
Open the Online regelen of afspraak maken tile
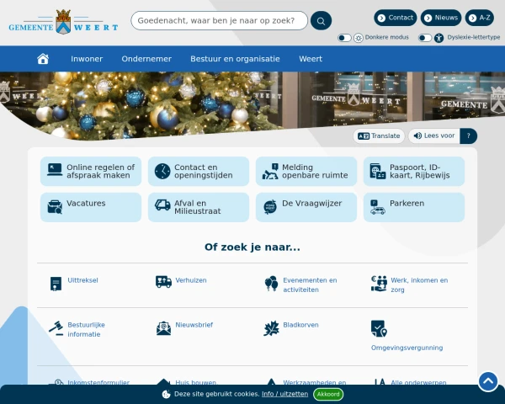tap(91, 172)
